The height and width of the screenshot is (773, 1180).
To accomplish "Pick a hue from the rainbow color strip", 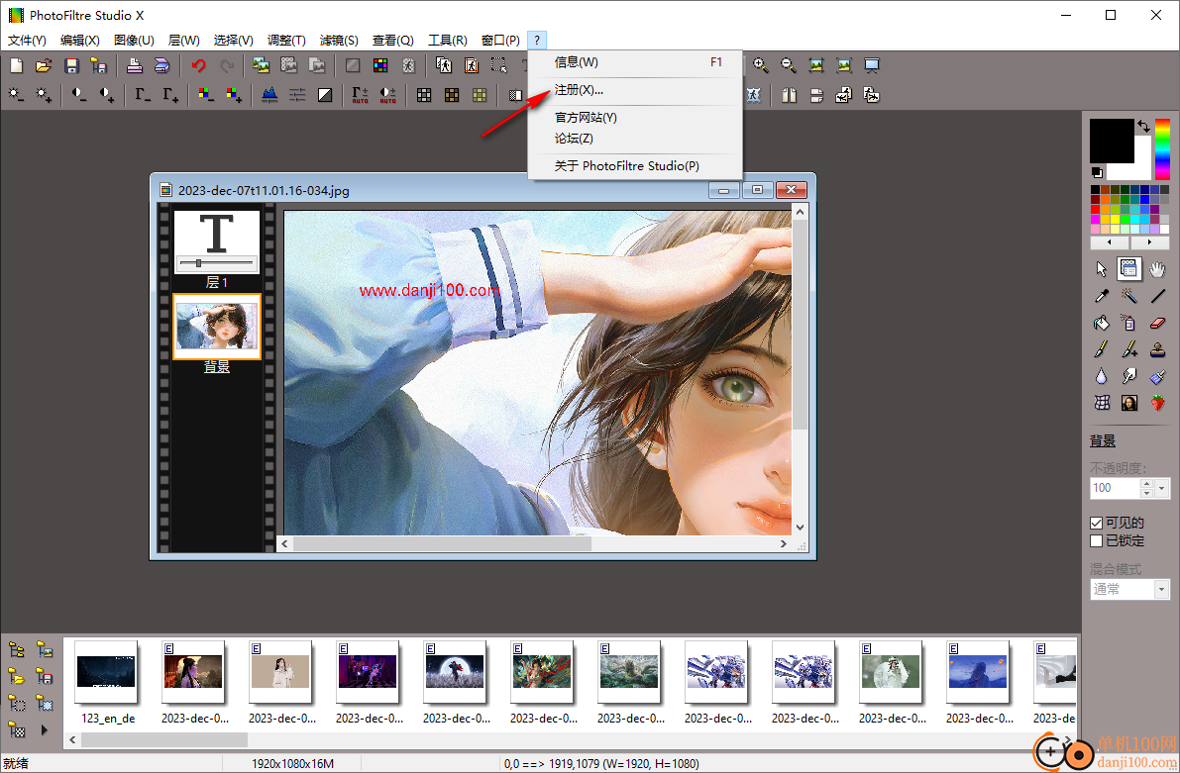I will [1163, 148].
